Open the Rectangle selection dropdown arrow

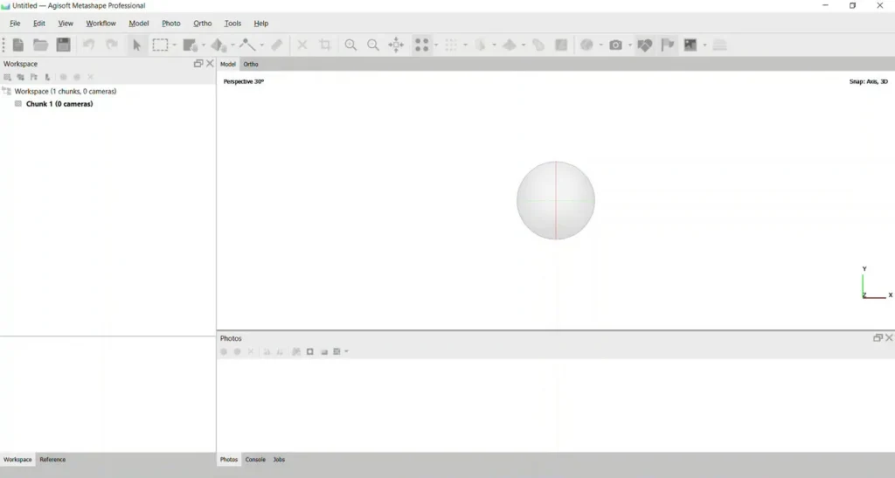pos(174,45)
